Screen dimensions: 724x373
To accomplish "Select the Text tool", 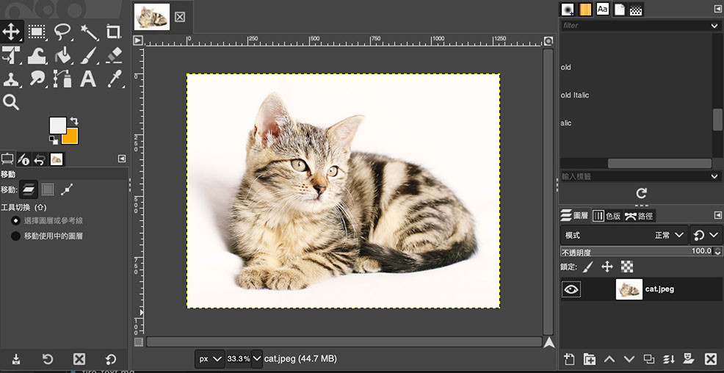I will [88, 79].
